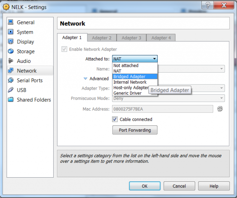Select the Serial Ports icon
This screenshot has height=198, width=237.
coord(11,80)
